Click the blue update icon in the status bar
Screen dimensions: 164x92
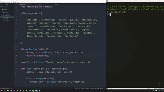[x=105, y=88]
